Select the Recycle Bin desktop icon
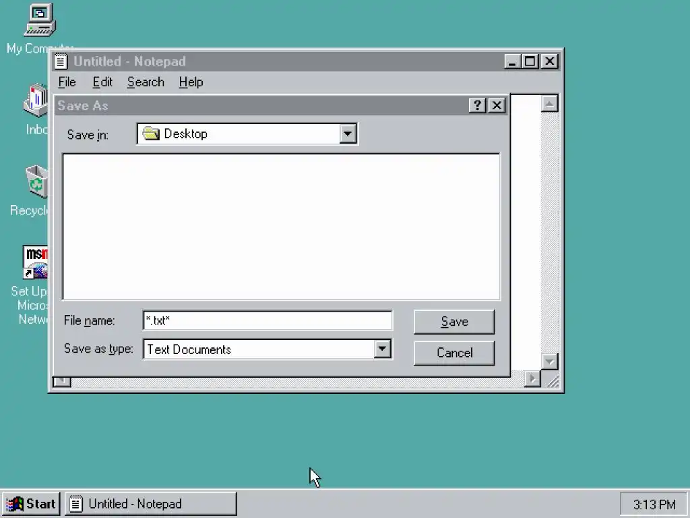 click(37, 181)
